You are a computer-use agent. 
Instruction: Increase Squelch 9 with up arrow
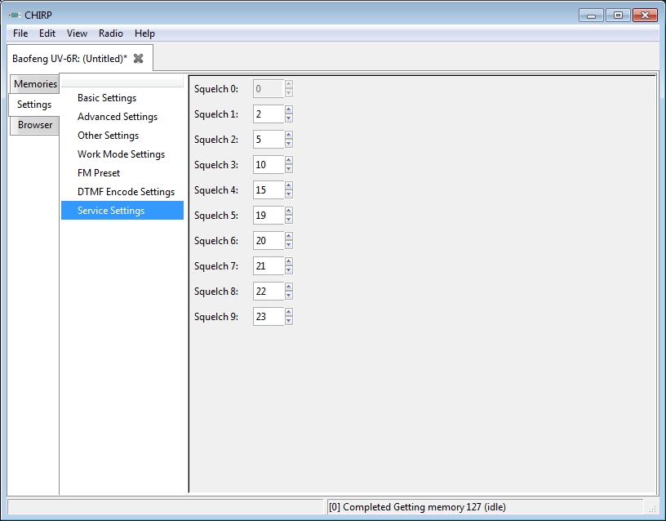coord(289,312)
